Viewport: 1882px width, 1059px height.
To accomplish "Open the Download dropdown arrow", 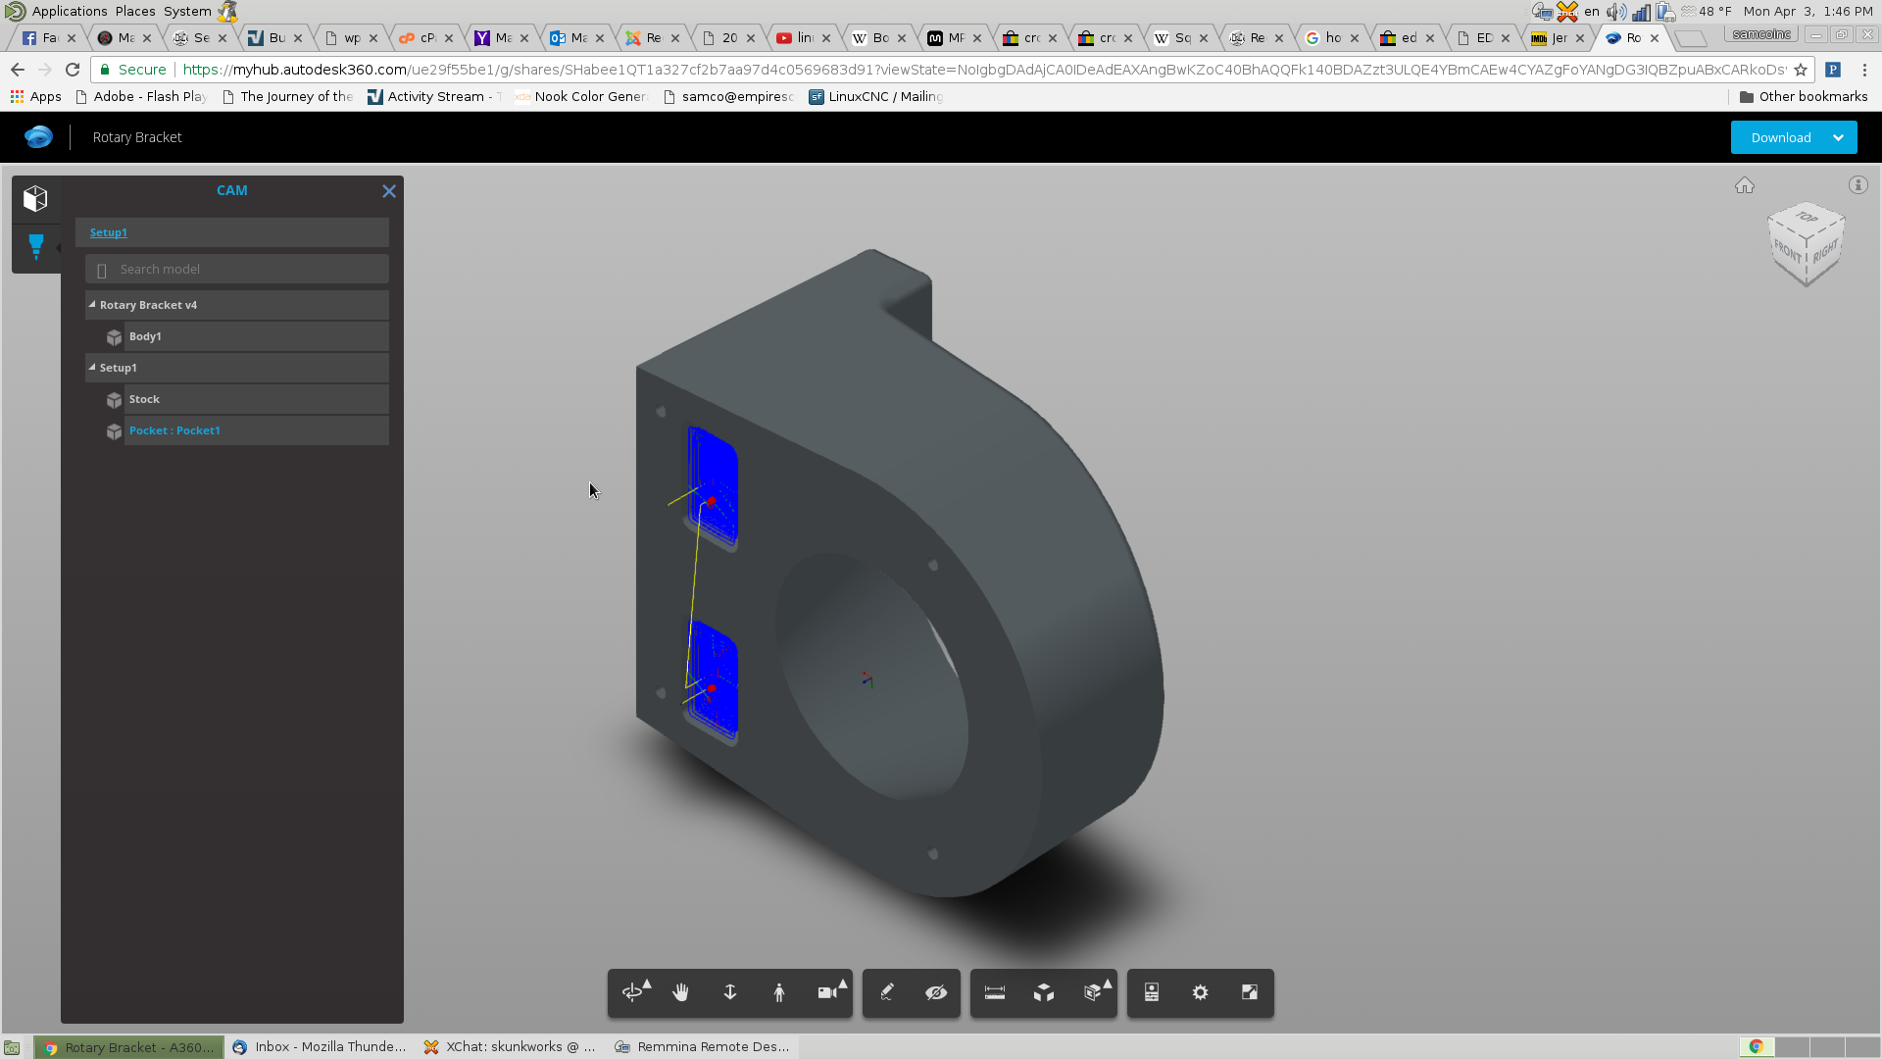I will 1839,137.
